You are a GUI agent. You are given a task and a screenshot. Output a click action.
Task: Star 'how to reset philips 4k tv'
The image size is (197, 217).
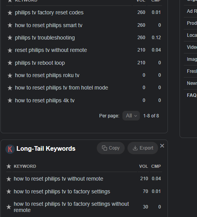10,100
